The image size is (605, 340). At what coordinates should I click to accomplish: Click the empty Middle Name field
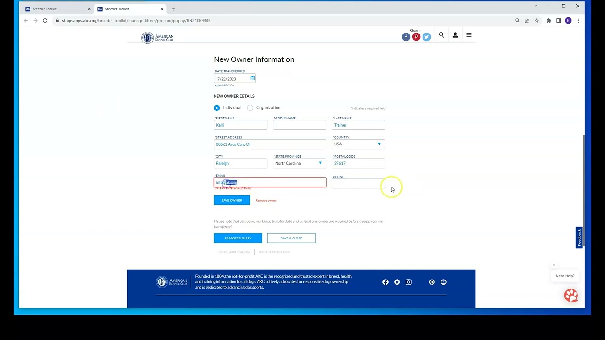pyautogui.click(x=299, y=125)
